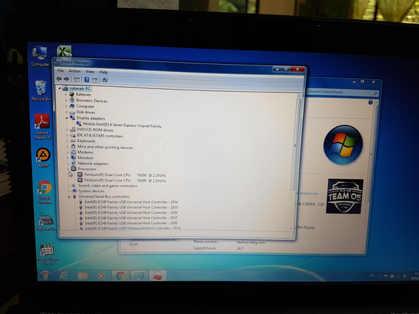
Task: Switch to Chrome in the taskbar
Action: (x=120, y=276)
